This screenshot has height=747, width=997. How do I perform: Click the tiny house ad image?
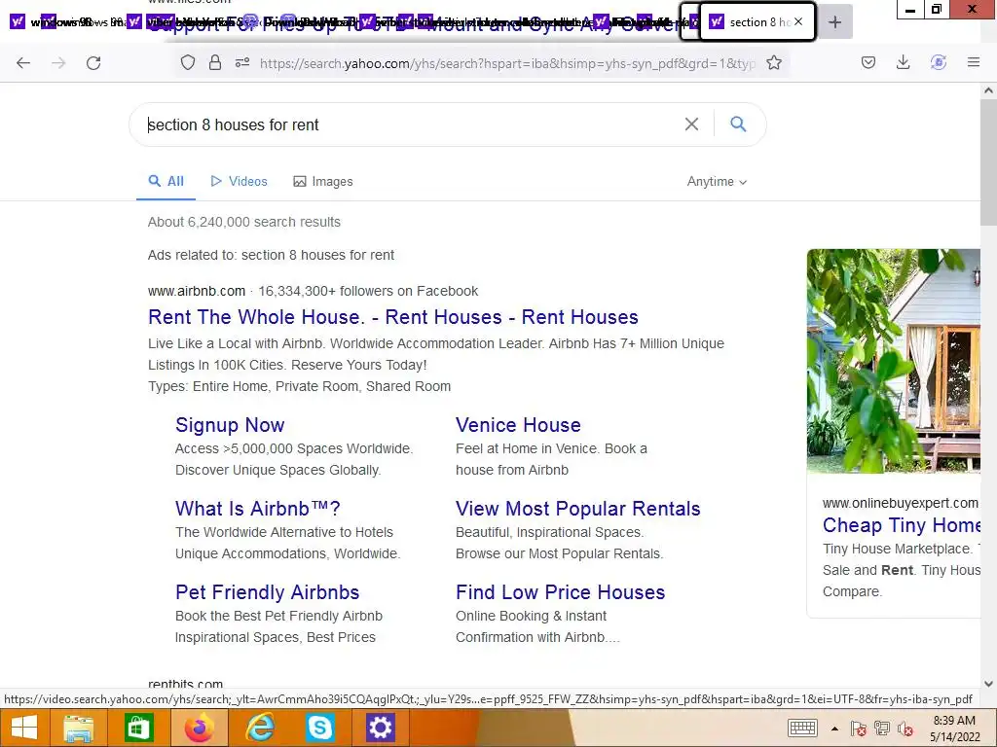[894, 361]
